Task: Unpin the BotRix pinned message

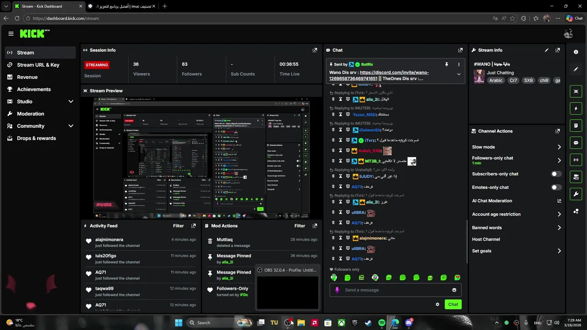Action: click(446, 65)
